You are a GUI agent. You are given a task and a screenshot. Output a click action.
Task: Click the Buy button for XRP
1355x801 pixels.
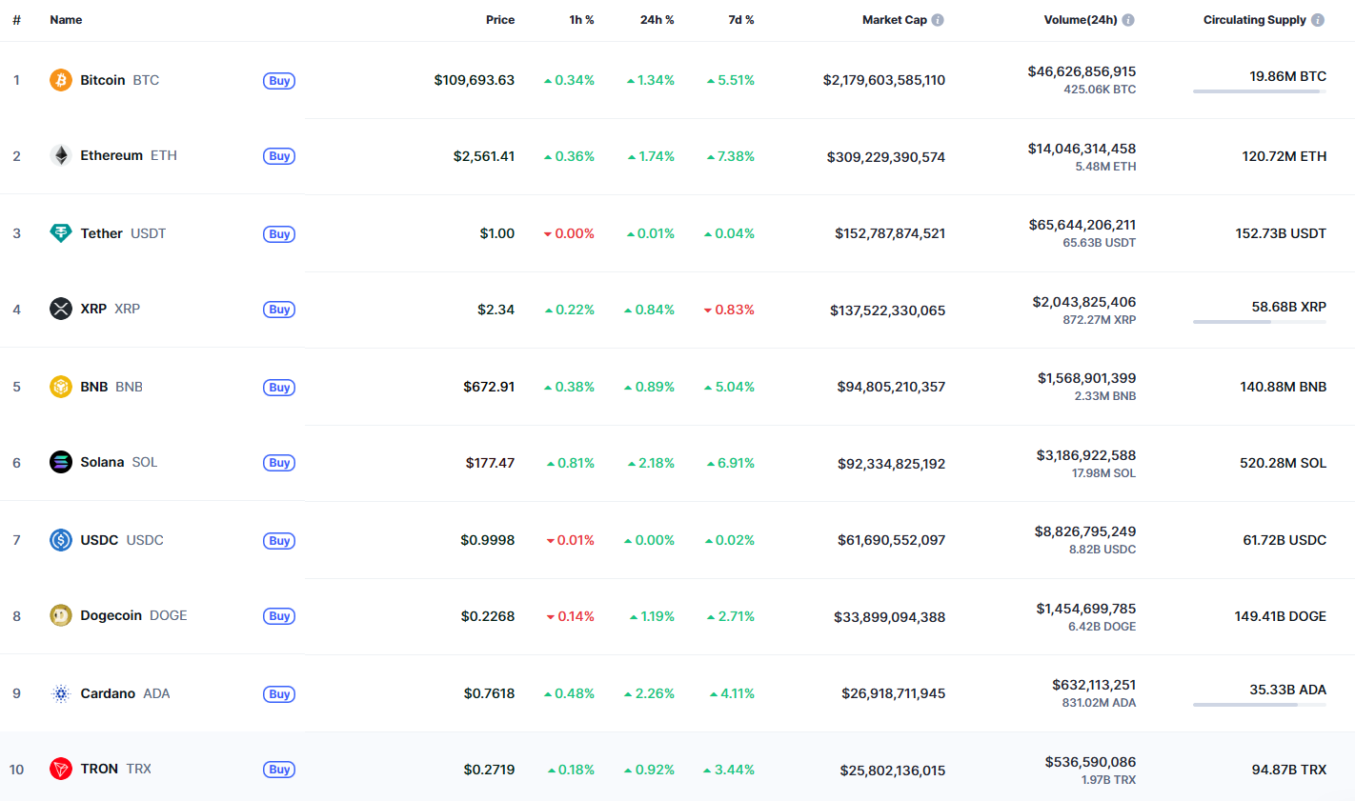pos(279,310)
